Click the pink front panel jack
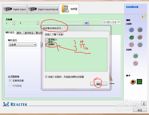The image size is (149, 115). point(135,63)
